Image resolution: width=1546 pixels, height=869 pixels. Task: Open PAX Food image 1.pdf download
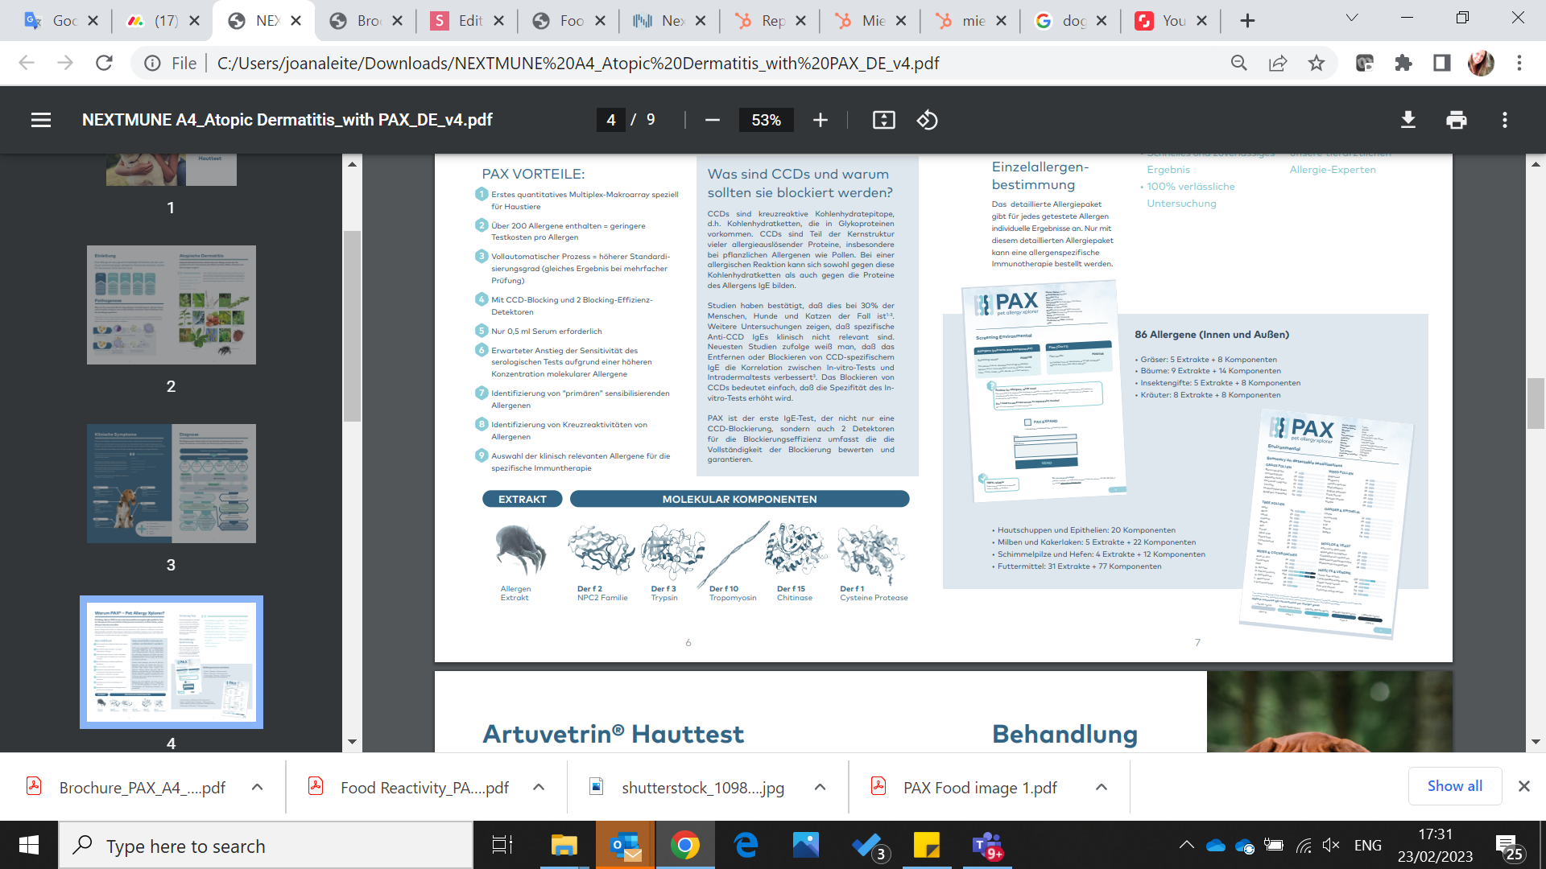point(979,788)
